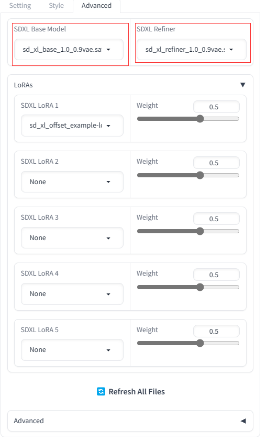This screenshot has width=267, height=443.
Task: Select the Advanced tab at top
Action: (96, 6)
